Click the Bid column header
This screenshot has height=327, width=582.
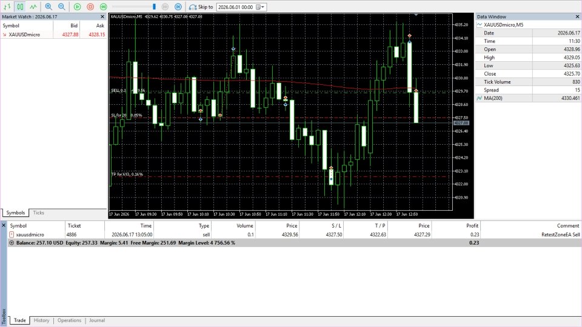click(x=67, y=25)
